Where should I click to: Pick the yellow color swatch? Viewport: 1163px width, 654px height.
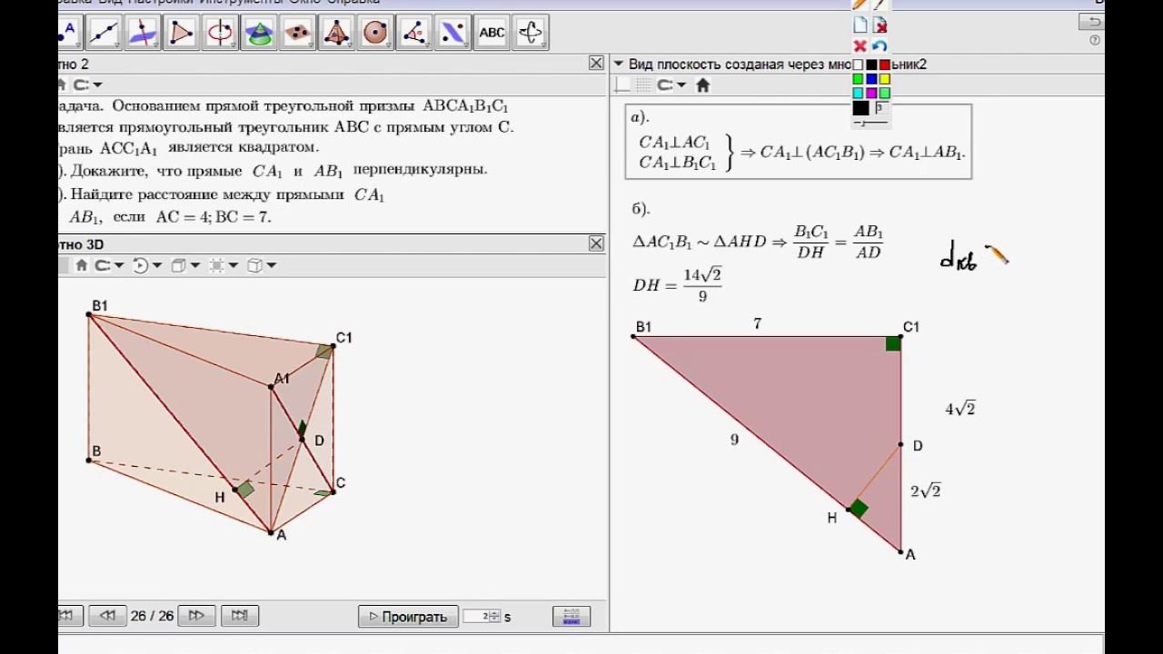tap(885, 79)
